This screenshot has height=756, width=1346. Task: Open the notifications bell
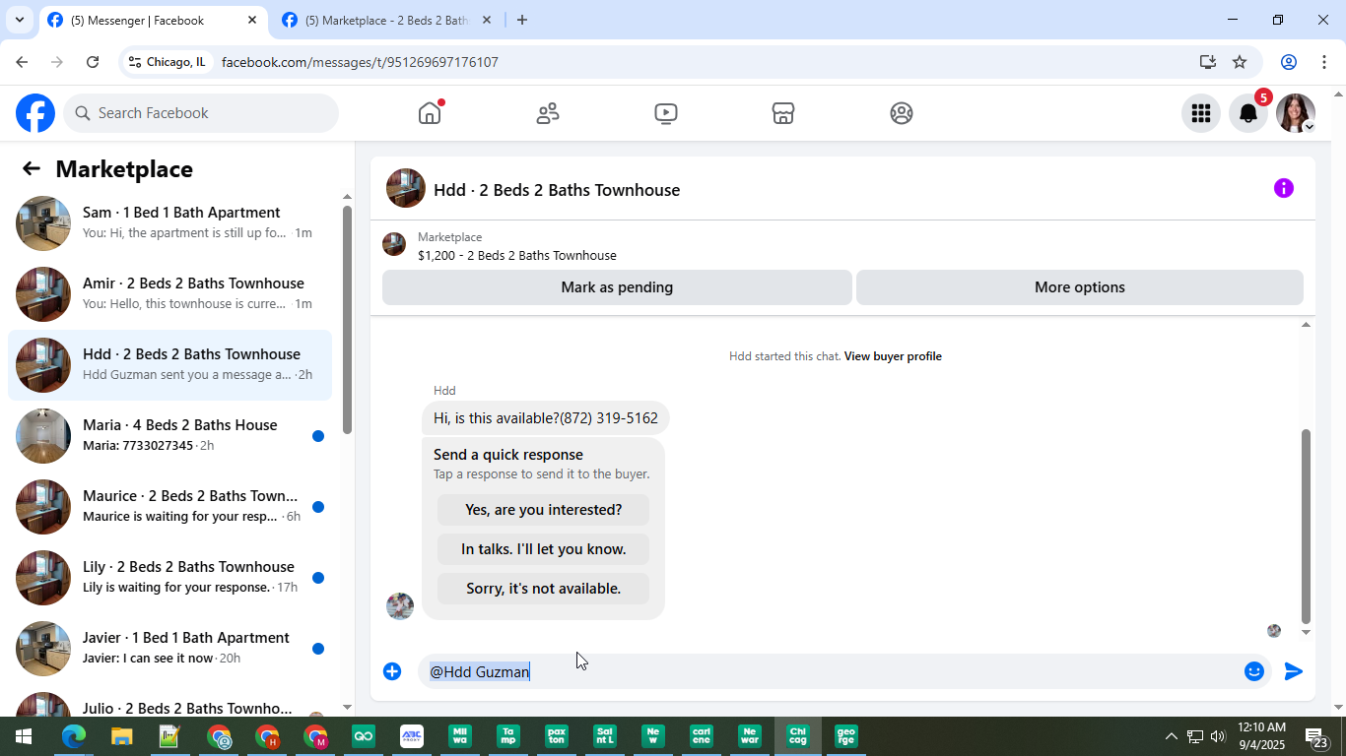(1248, 113)
